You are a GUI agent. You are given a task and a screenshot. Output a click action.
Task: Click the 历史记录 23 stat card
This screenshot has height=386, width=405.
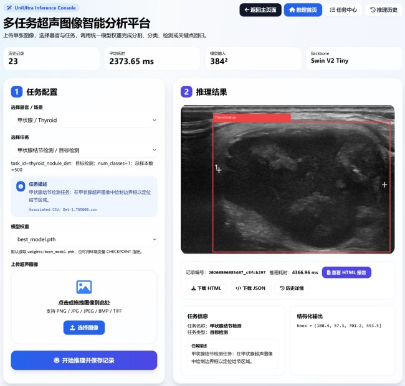pos(51,58)
